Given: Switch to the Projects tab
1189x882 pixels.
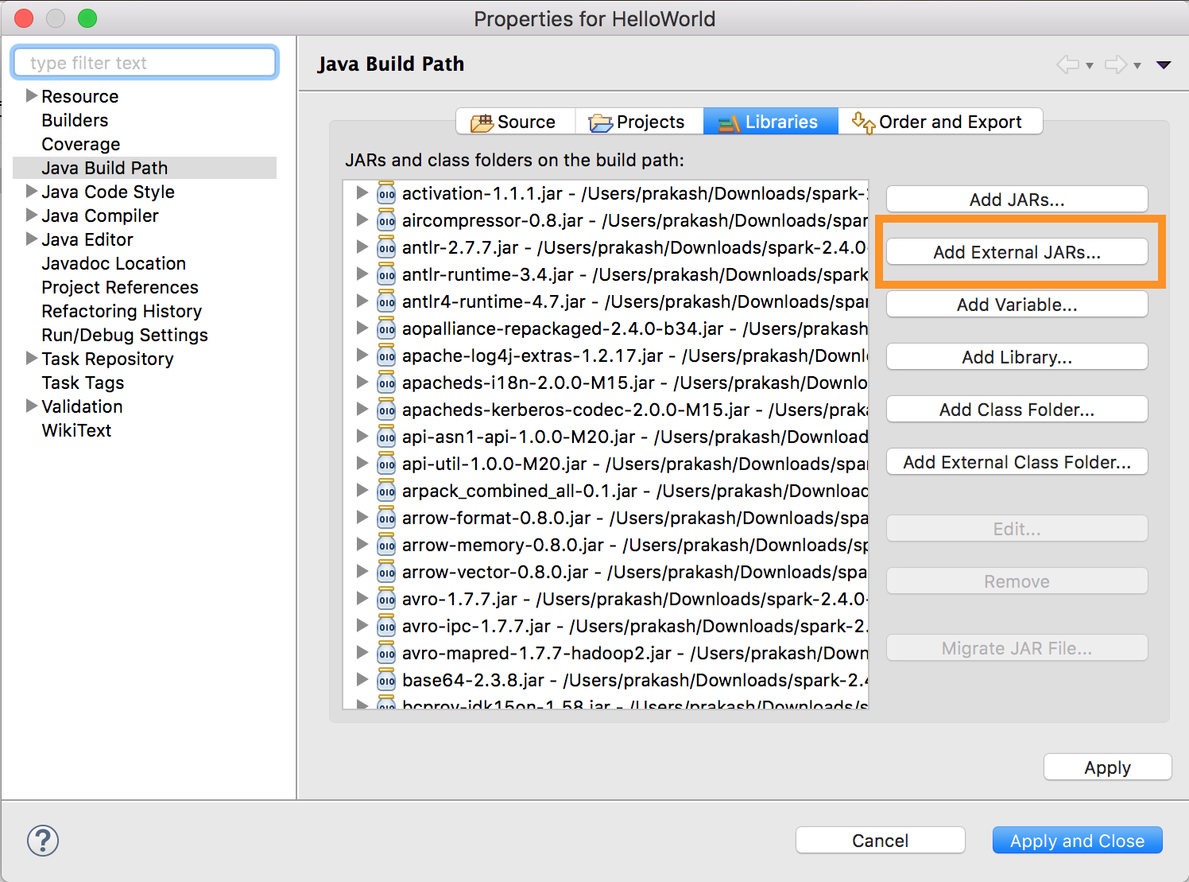Looking at the screenshot, I should point(641,121).
